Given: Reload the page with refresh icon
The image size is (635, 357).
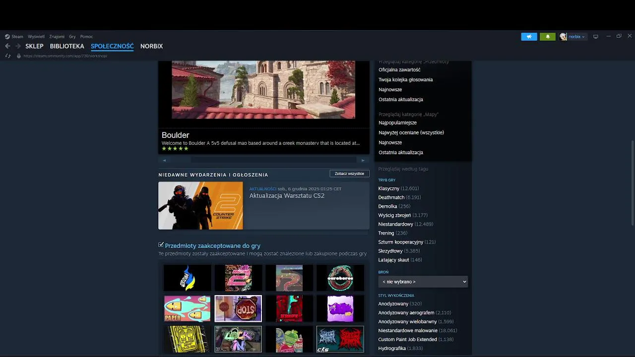Looking at the screenshot, I should pos(7,56).
